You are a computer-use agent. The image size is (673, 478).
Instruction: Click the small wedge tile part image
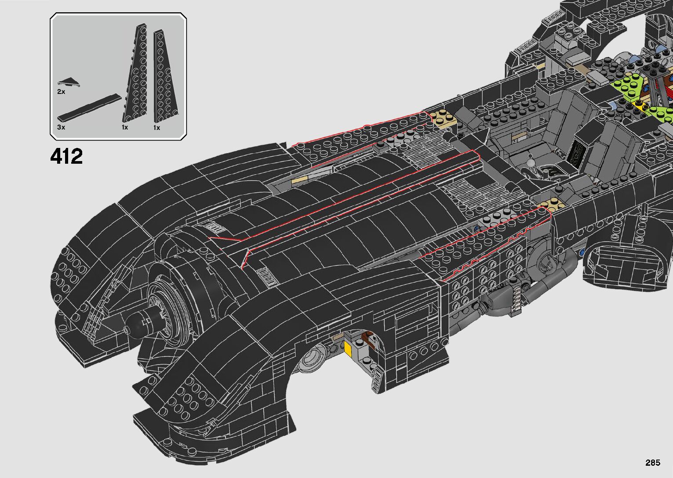click(x=67, y=82)
